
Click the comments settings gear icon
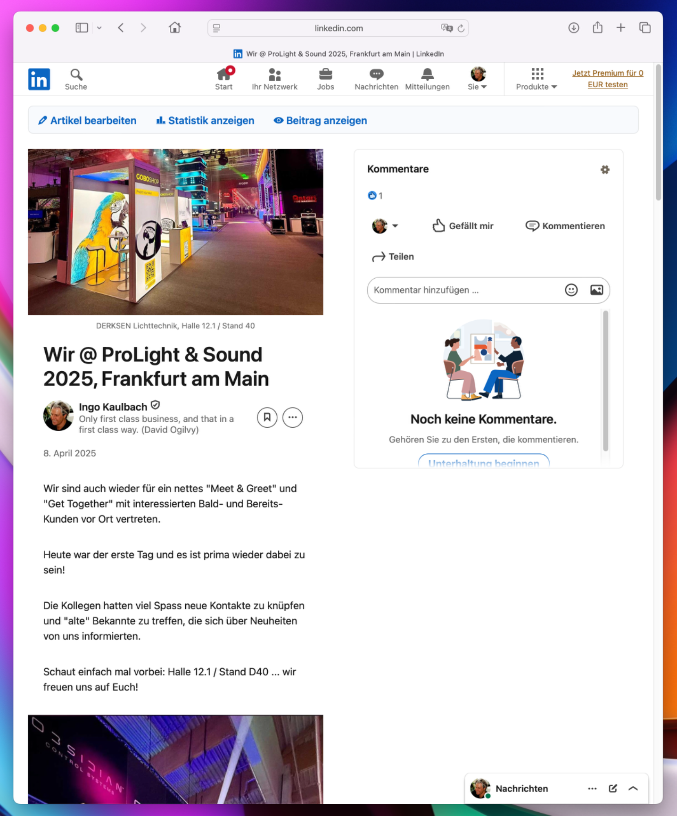point(605,170)
